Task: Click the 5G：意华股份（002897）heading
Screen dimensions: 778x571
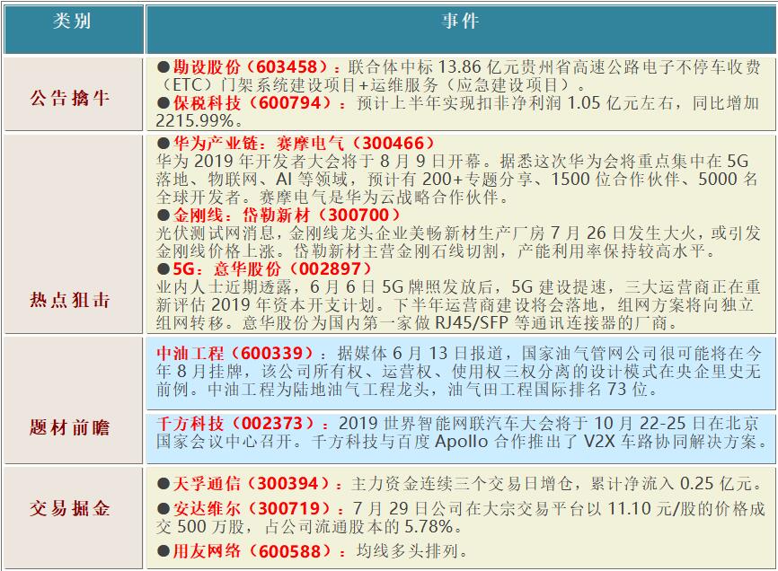Action: [x=272, y=268]
